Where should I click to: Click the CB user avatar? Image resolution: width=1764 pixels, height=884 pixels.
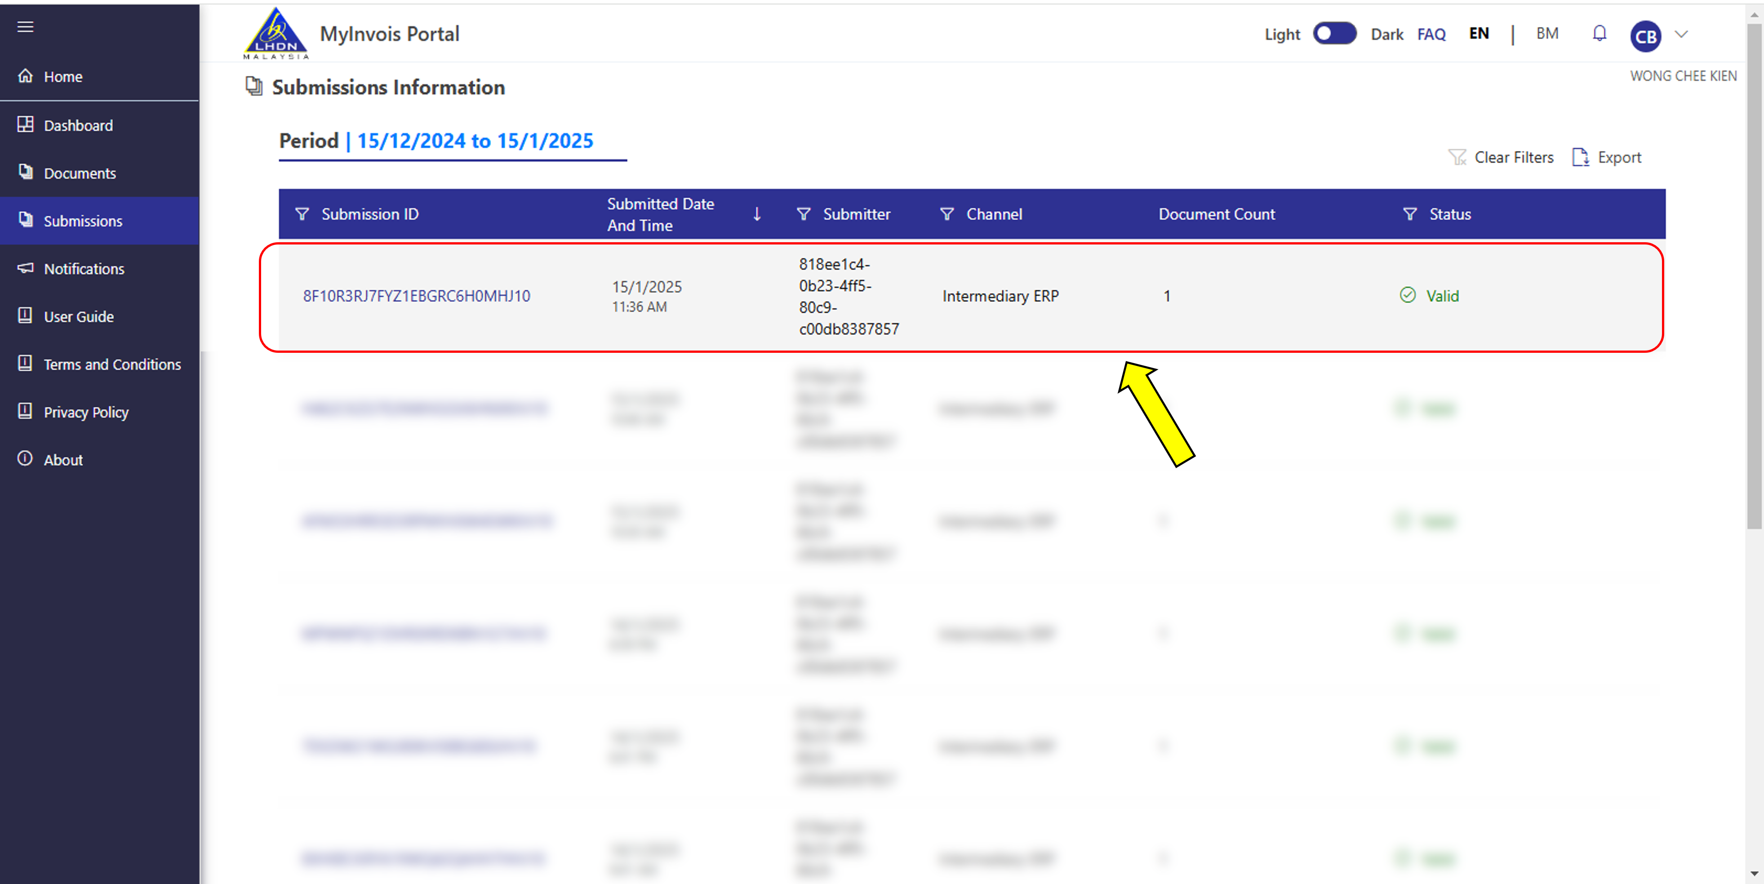pos(1645,36)
